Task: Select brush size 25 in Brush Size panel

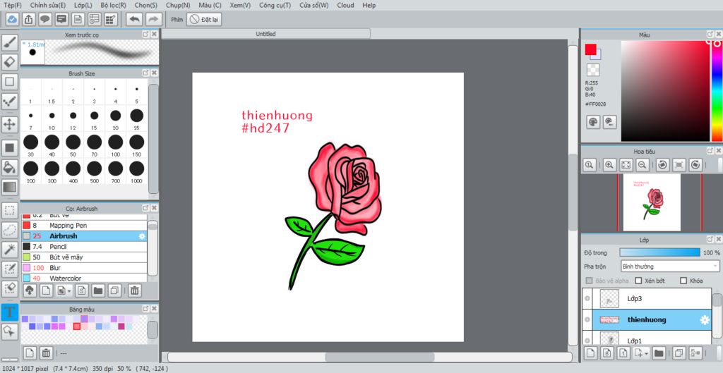Action: (136, 118)
